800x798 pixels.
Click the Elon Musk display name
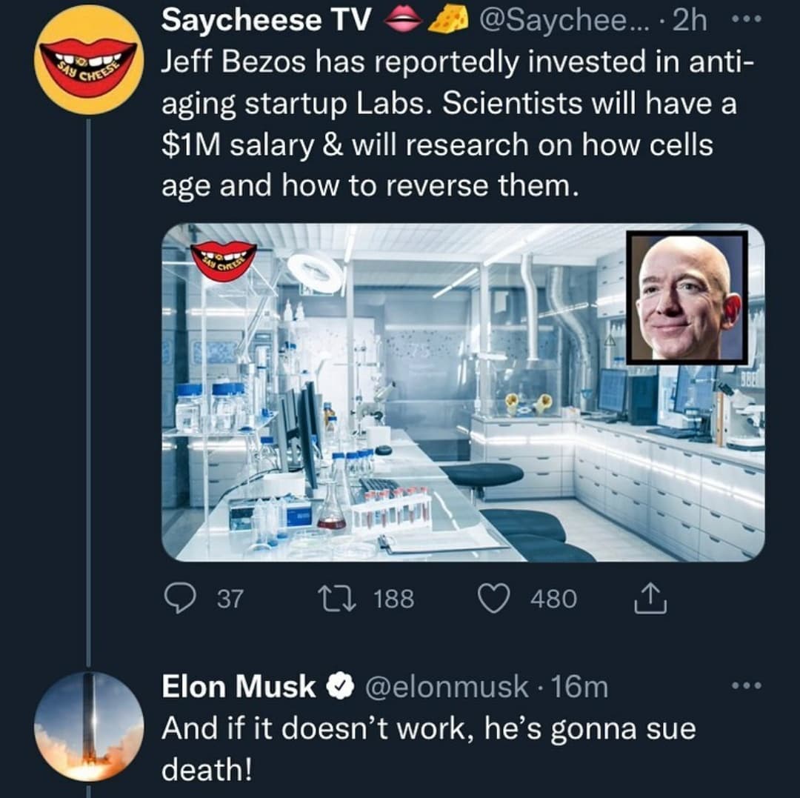coord(239,688)
